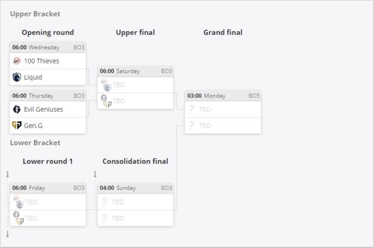The height and width of the screenshot is (248, 374).
Task: Click the first question mark icon in Grand final
Action: (191, 109)
